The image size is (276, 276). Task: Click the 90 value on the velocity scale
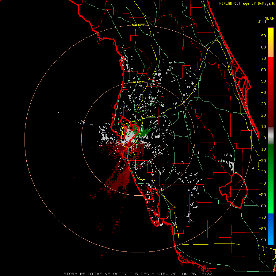coord(263,36)
